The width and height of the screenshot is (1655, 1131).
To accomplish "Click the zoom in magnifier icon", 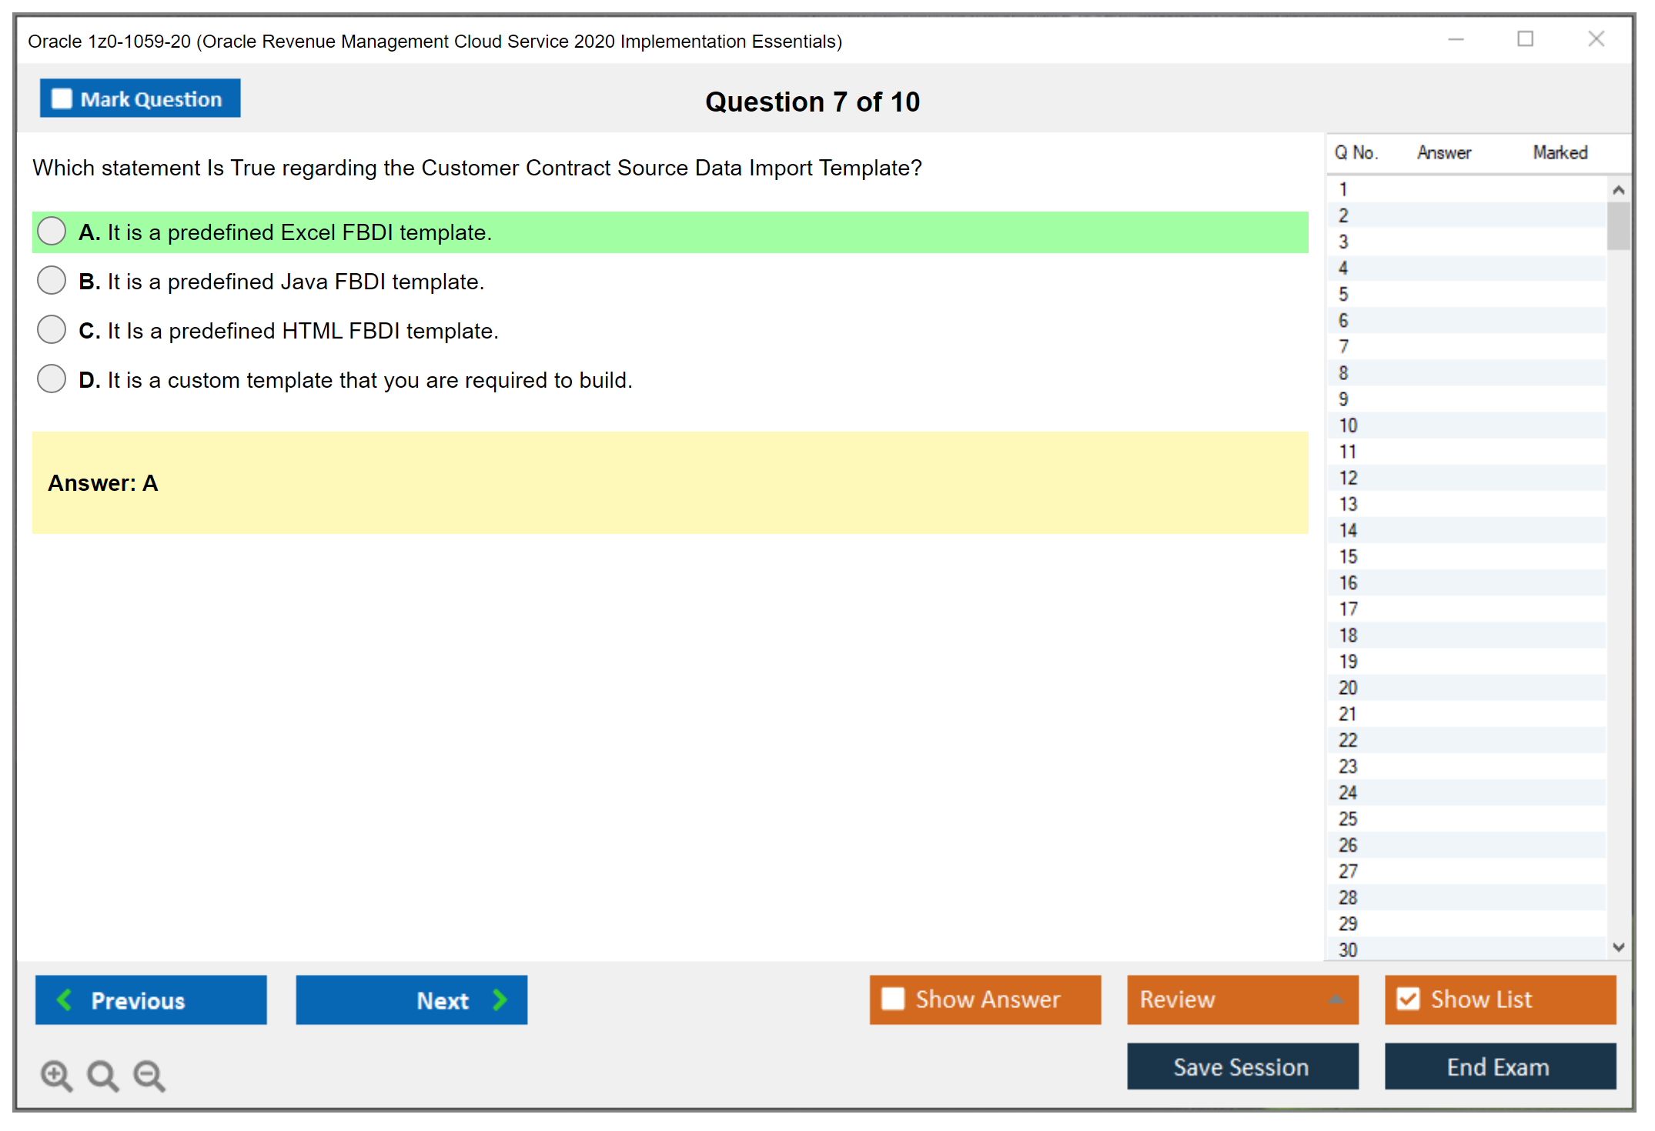I will pyautogui.click(x=55, y=1075).
